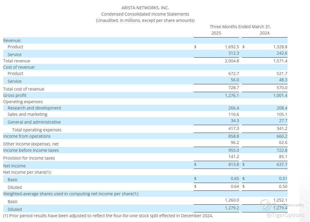The image size is (310, 222).
Task: Click 'Condensed Consolidated Income Statements' heading
Action: pos(145,14)
